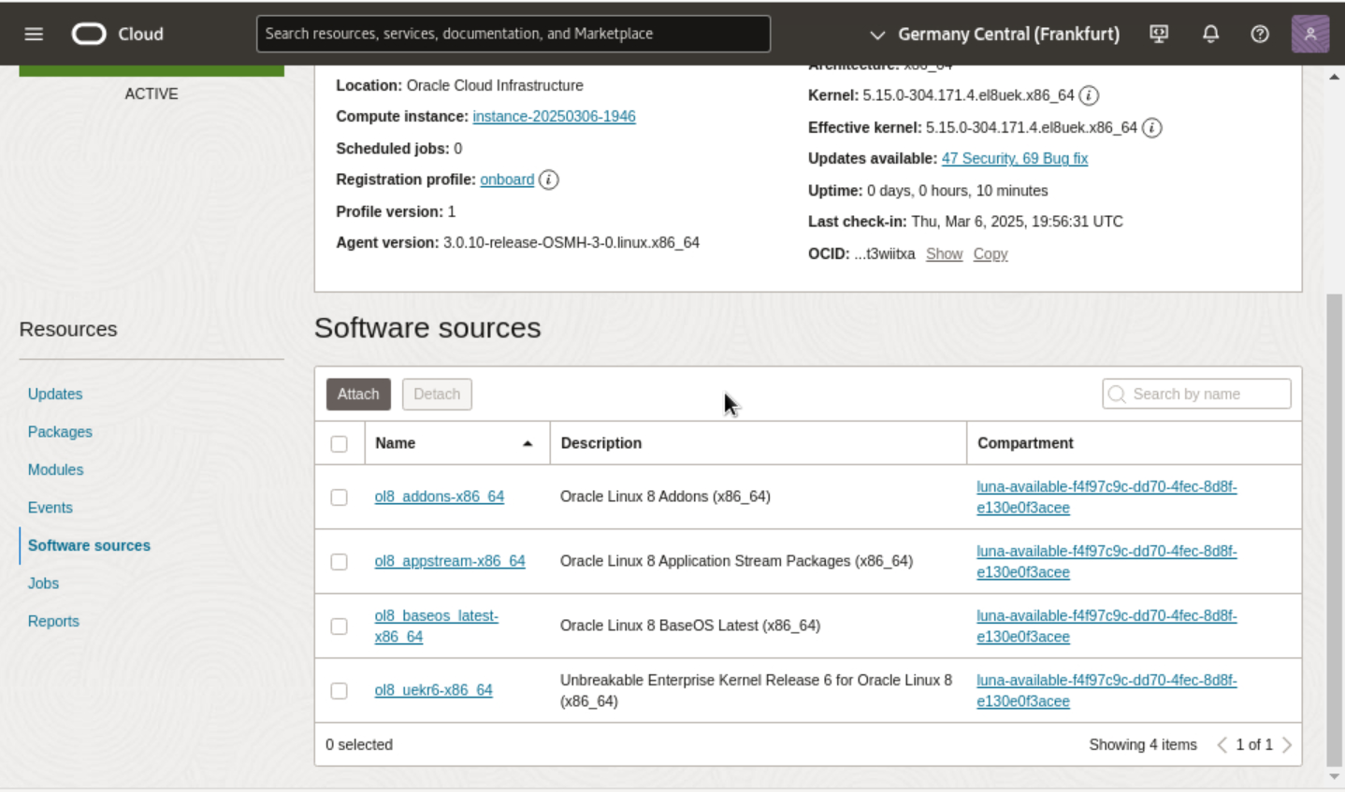Open the ol8_appstream-x86_64 software source
The image size is (1345, 792).
(x=450, y=561)
